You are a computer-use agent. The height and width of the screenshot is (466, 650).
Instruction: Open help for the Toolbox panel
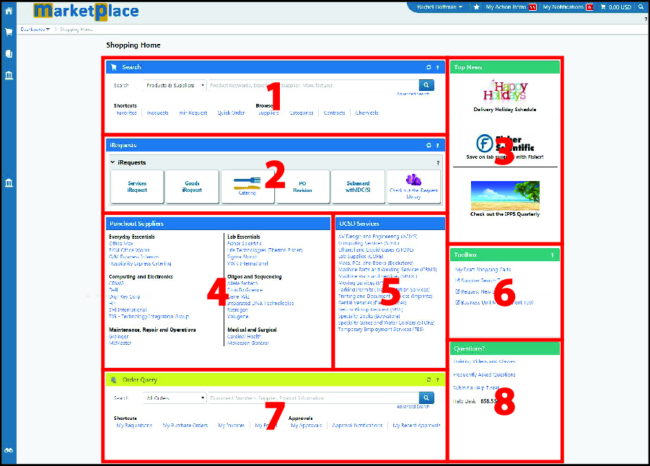coord(552,255)
